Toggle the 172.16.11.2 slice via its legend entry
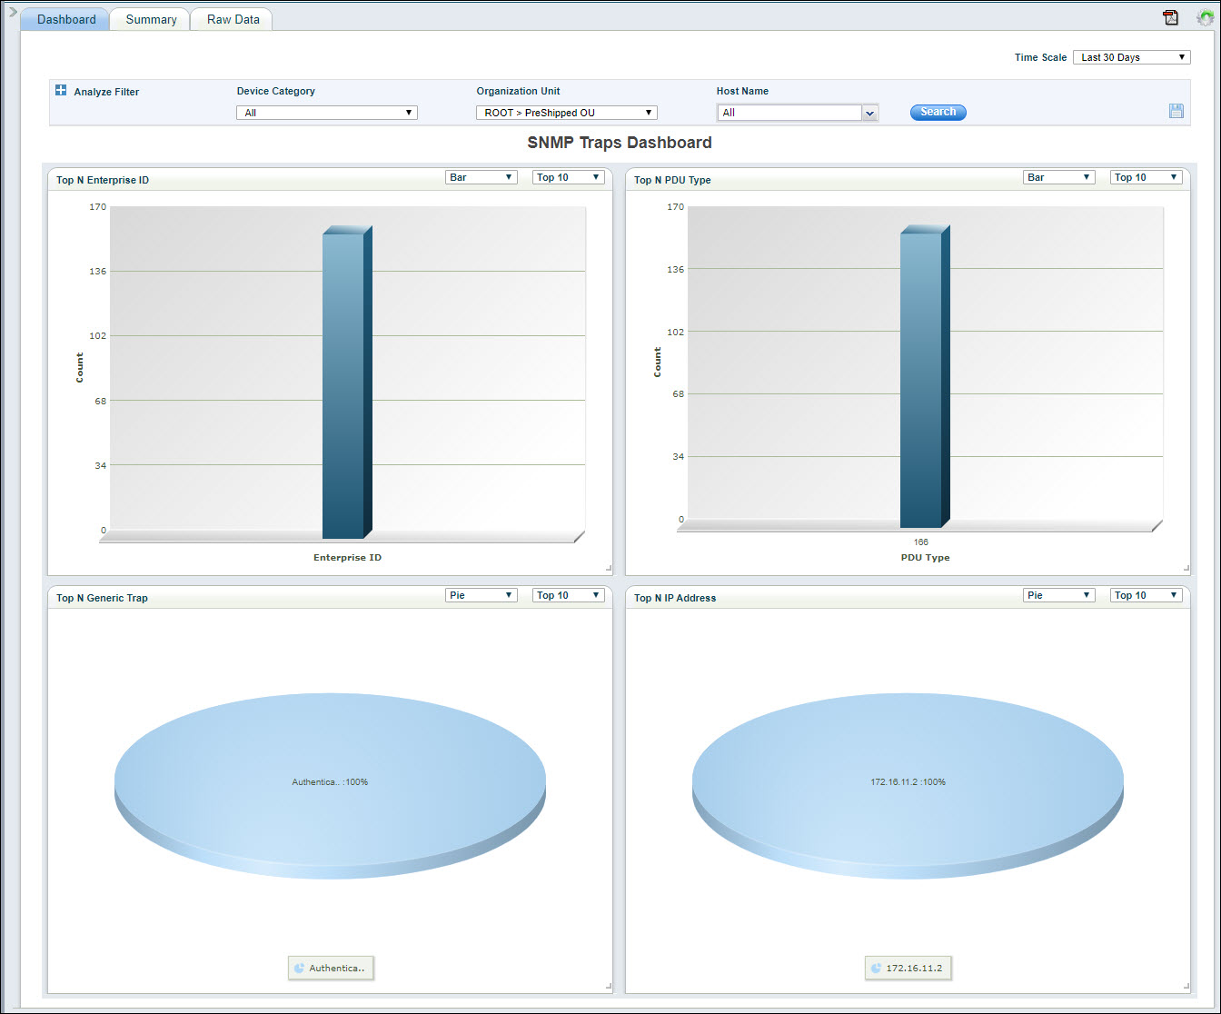Image resolution: width=1221 pixels, height=1014 pixels. coord(908,968)
